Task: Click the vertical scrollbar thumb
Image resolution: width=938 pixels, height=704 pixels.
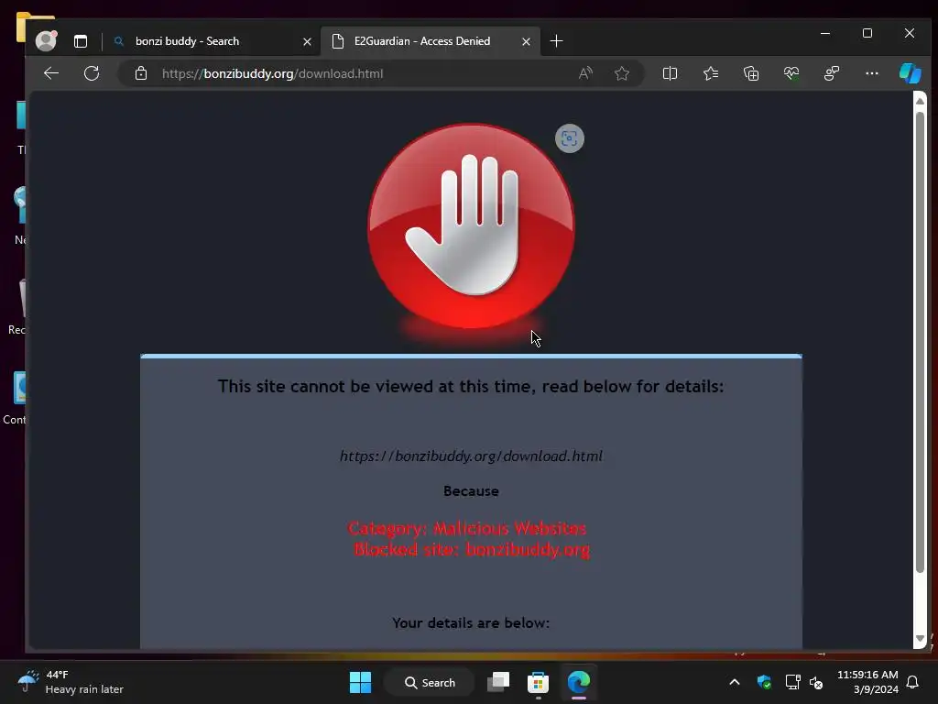Action: point(920,341)
